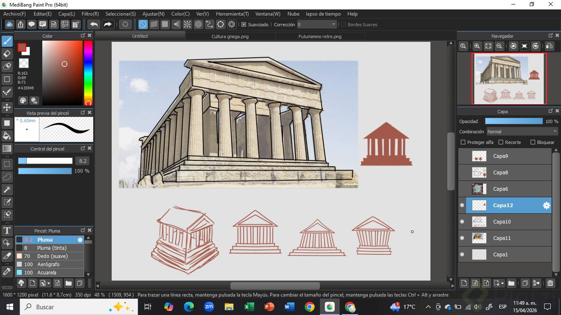Select the Pluma (tinta) brush

coord(50,248)
